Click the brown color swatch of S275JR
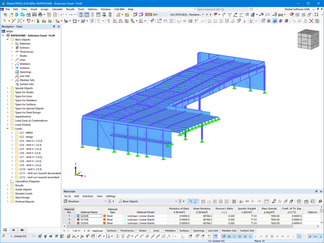 point(78,220)
